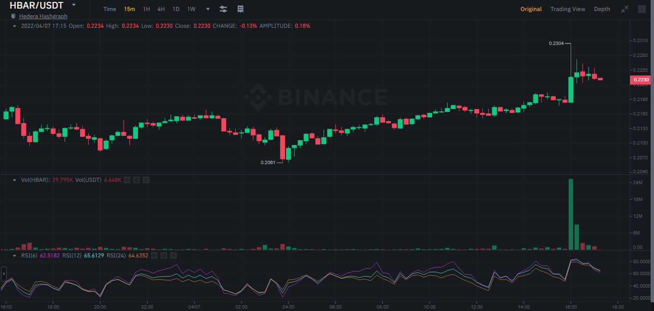The image size is (654, 311).
Task: Click the 24M label on volume axis
Action: [638, 183]
